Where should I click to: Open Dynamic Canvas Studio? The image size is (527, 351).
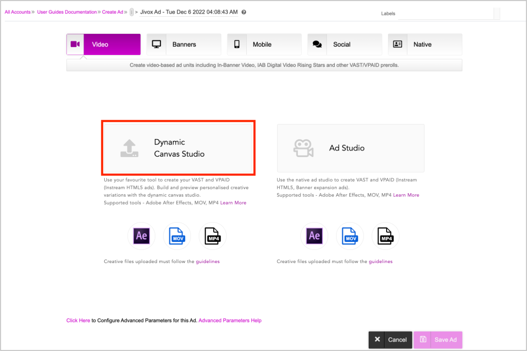178,148
